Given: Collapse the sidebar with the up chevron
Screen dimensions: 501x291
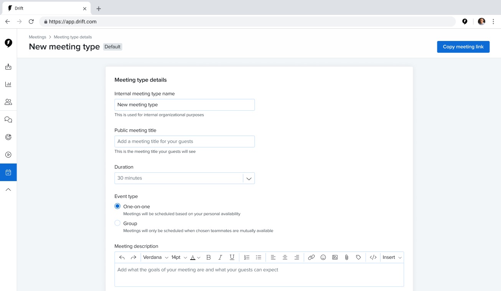Looking at the screenshot, I should pos(8,190).
